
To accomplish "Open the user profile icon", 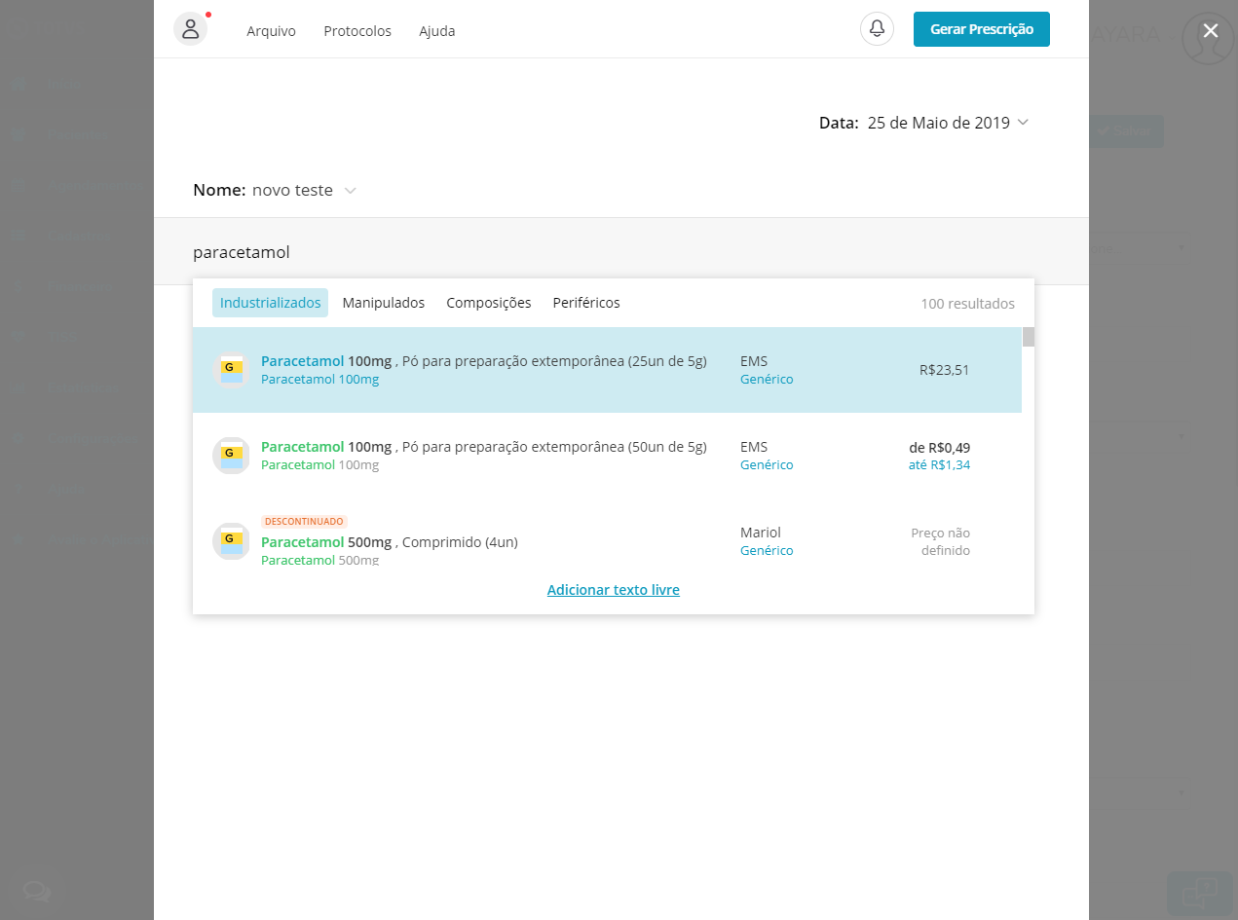I will pos(190,29).
